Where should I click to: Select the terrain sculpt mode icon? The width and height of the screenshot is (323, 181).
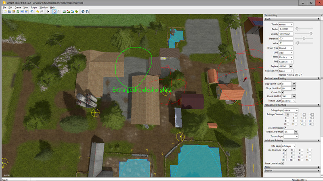point(63,12)
